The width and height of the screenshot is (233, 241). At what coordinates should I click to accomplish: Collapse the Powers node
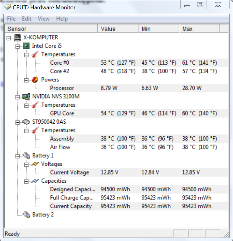(x=27, y=80)
